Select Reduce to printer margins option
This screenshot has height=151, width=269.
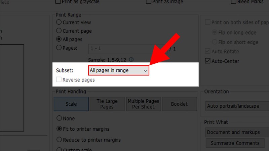[59, 140]
